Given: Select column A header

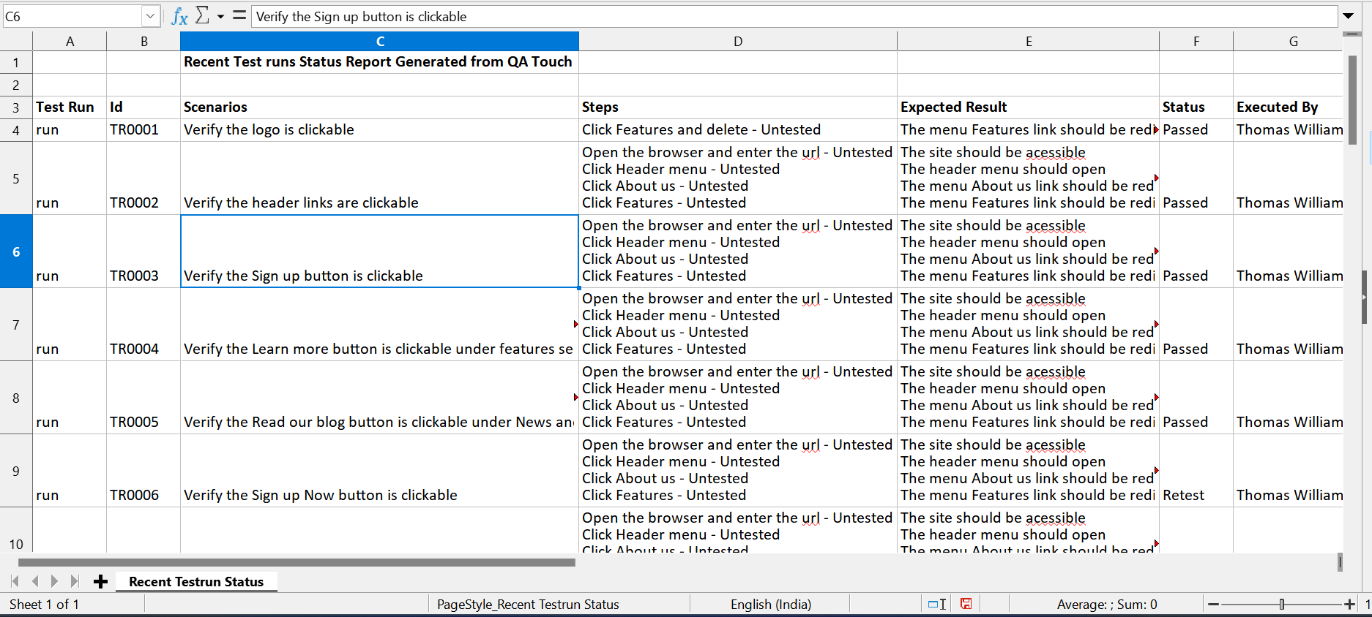Looking at the screenshot, I should point(70,42).
